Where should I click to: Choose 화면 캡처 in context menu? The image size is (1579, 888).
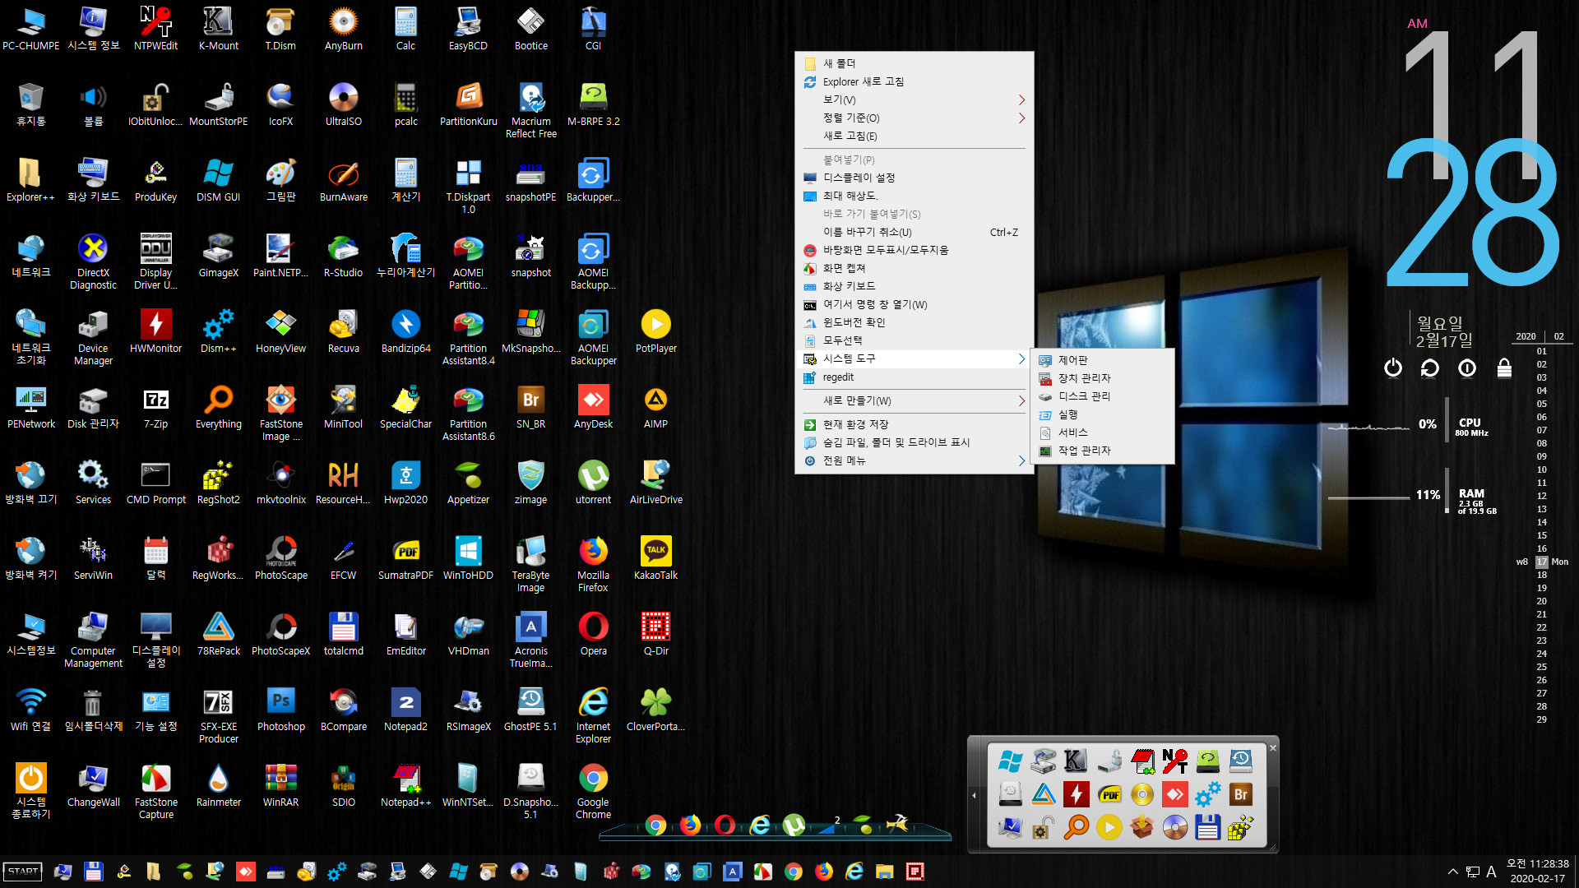point(914,268)
